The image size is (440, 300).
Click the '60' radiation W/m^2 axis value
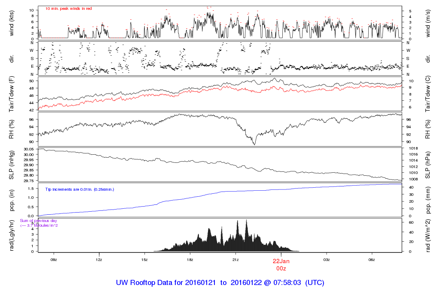coord(411,222)
